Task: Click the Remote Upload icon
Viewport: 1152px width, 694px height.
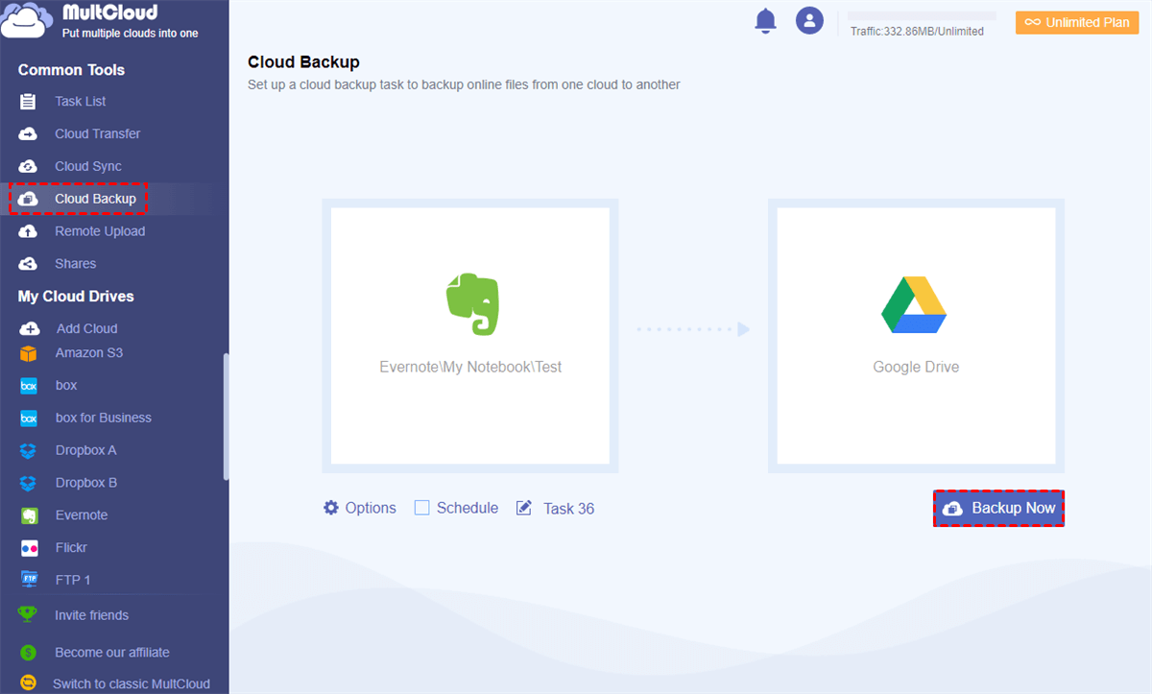Action: coord(28,231)
